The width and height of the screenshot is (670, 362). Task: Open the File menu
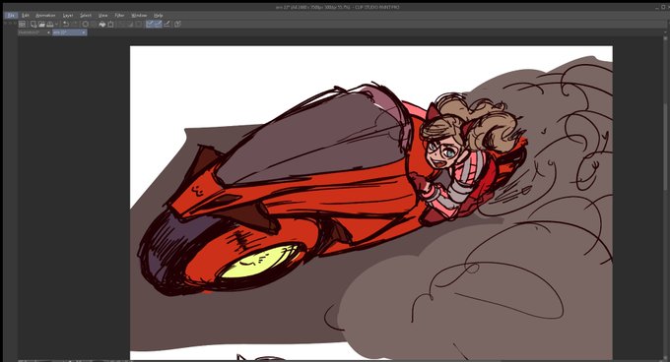(11, 16)
